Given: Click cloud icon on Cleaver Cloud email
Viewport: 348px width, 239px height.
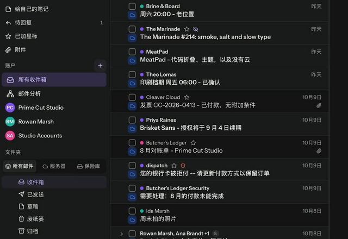Looking at the screenshot, I should 132,106.
